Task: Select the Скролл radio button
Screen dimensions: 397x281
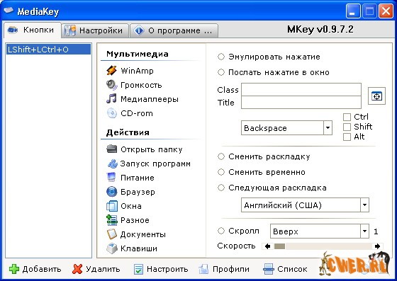Action: click(221, 231)
